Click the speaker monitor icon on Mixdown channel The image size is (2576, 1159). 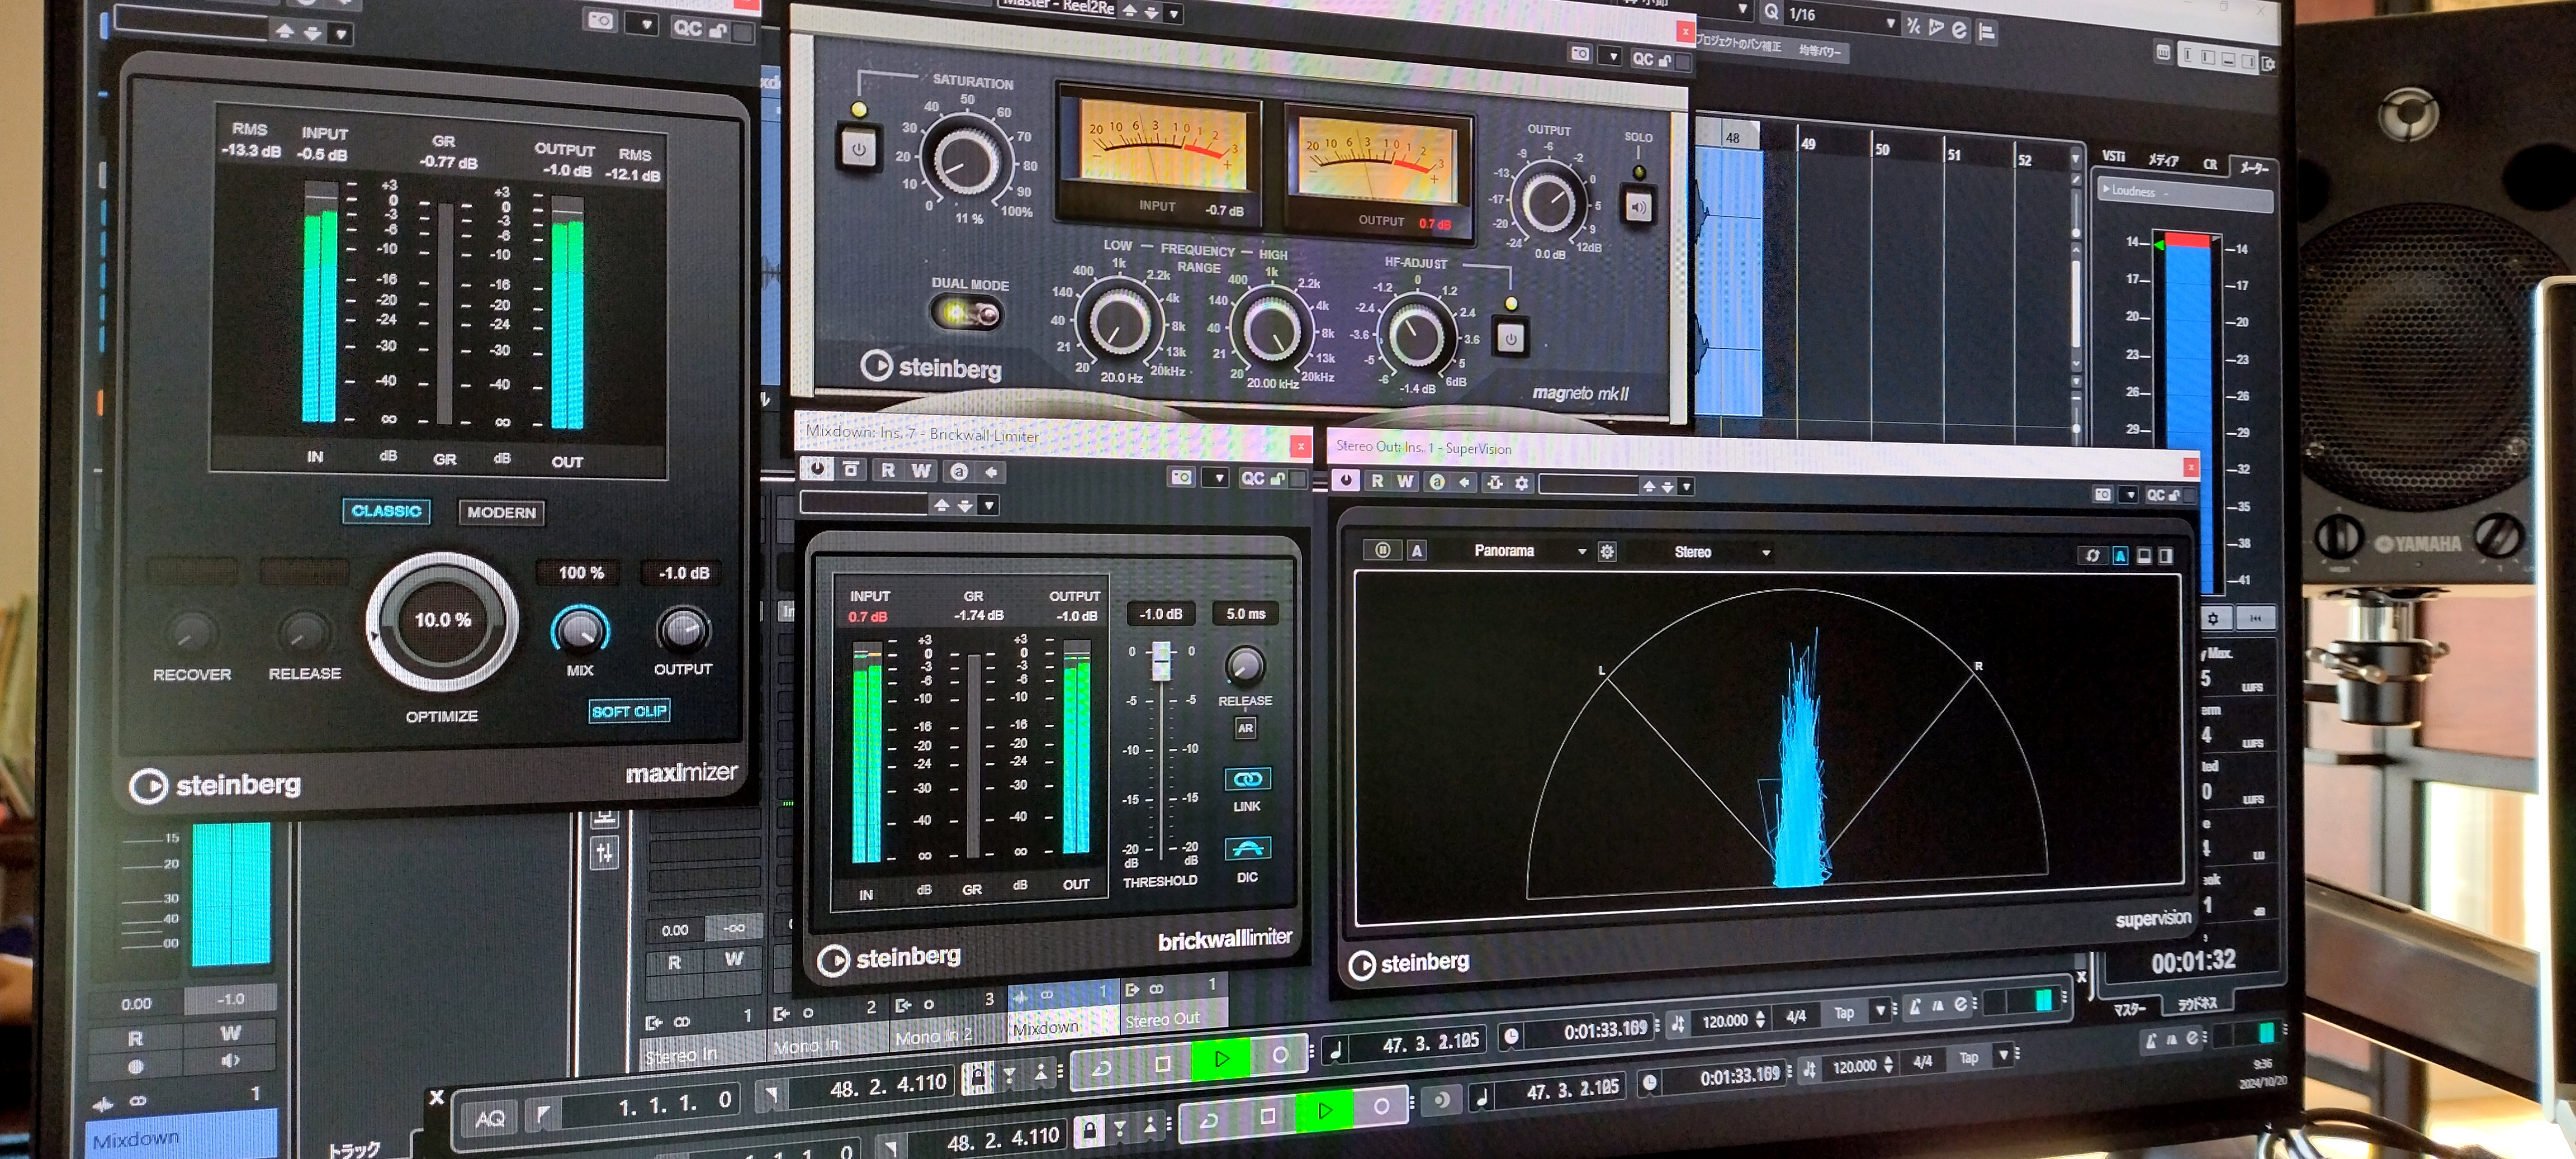click(230, 1060)
